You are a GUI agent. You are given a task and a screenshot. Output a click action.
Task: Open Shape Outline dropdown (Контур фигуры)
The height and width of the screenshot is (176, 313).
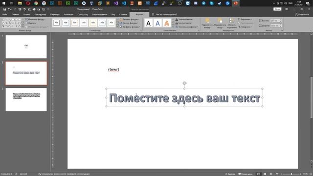pos(129,23)
